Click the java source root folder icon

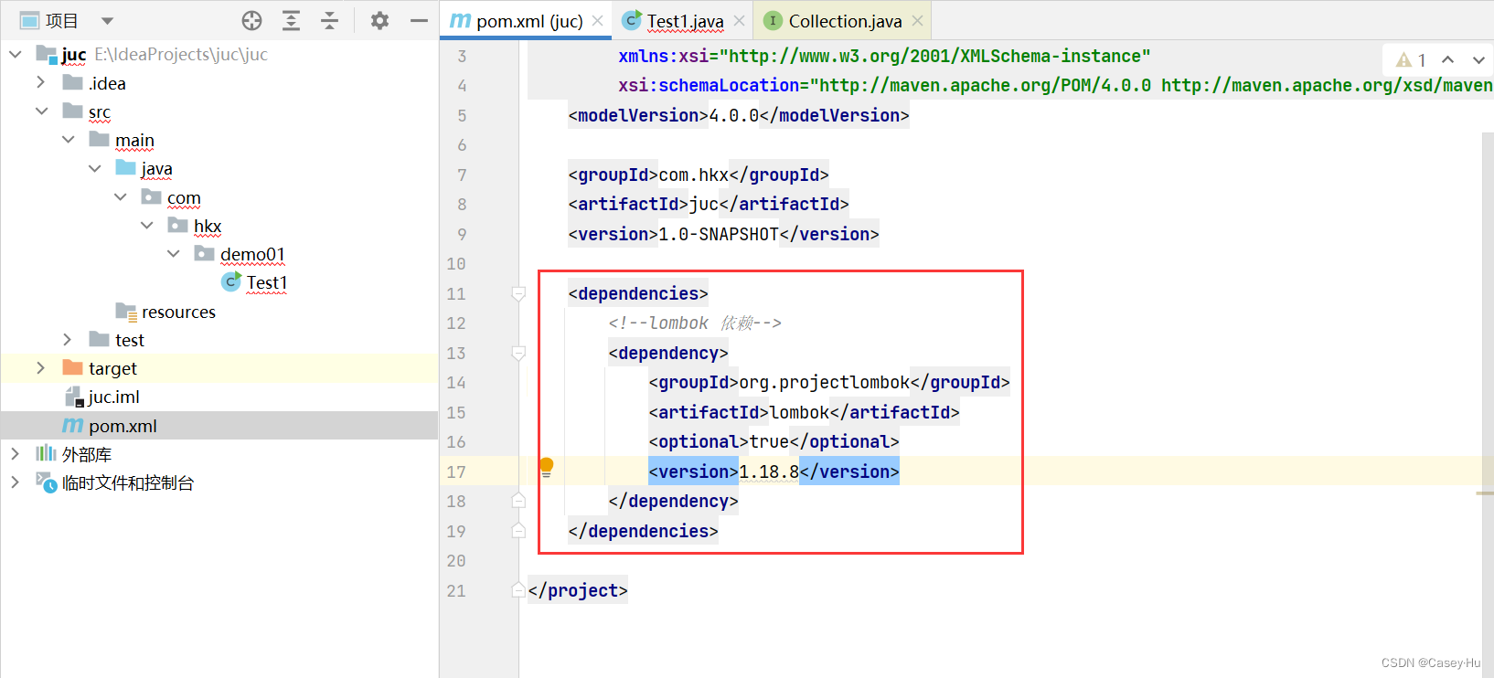tap(126, 168)
